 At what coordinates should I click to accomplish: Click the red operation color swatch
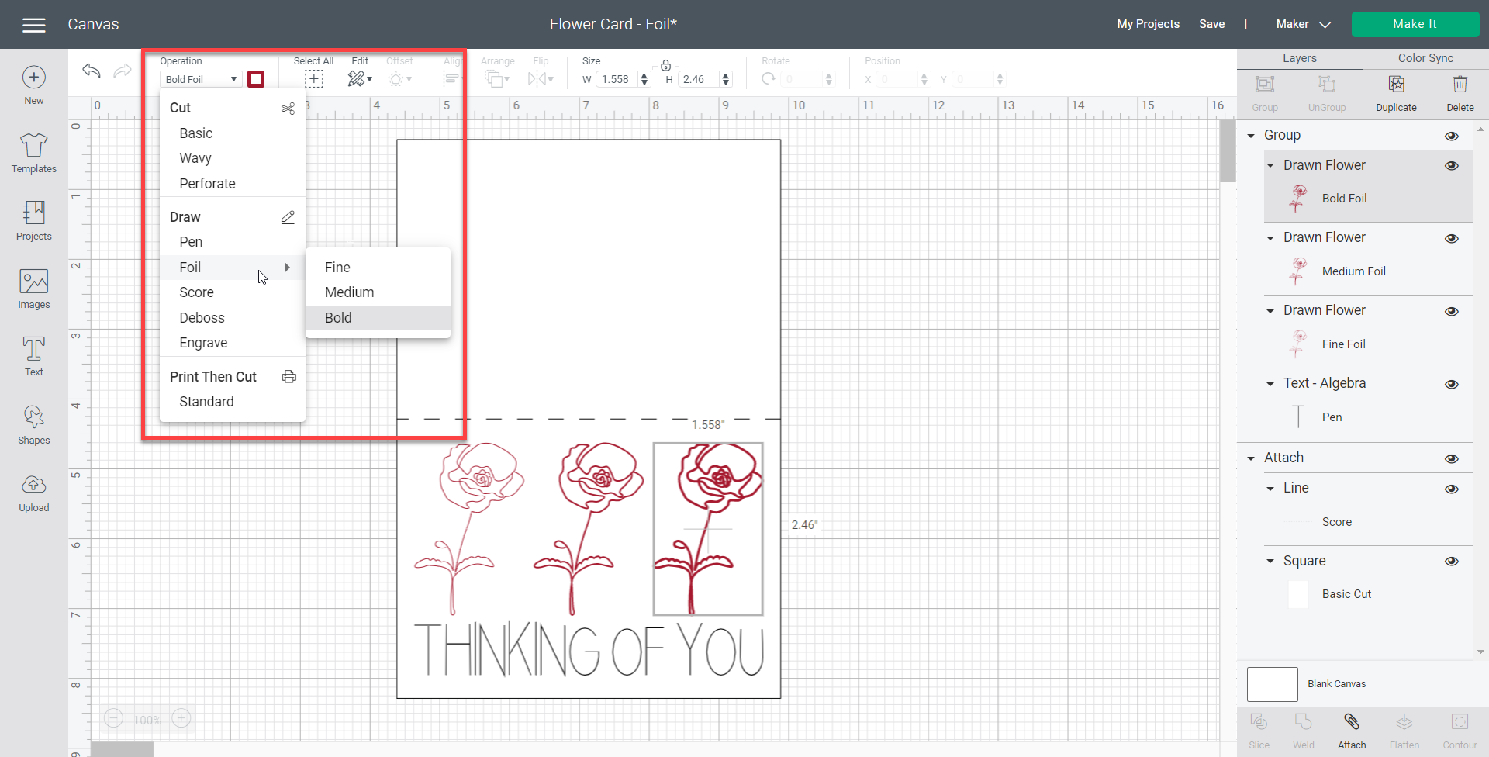click(256, 79)
